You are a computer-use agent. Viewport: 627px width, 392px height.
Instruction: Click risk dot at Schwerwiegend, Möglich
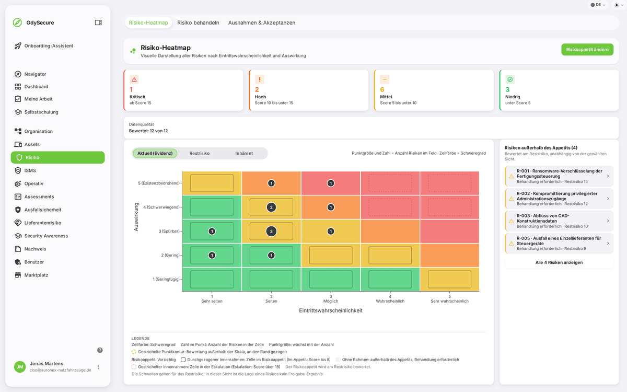(x=331, y=207)
